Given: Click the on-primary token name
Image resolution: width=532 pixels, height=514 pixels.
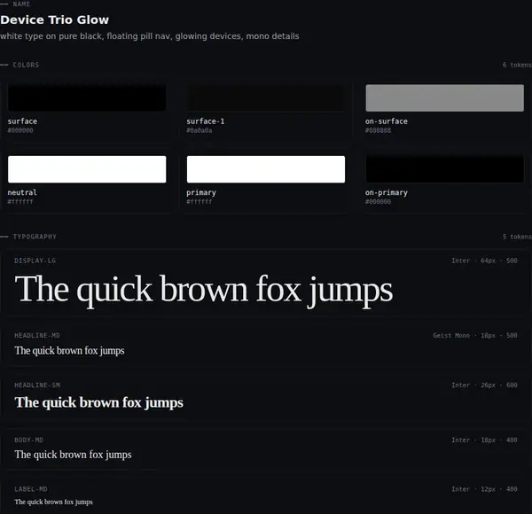Looking at the screenshot, I should coord(386,193).
